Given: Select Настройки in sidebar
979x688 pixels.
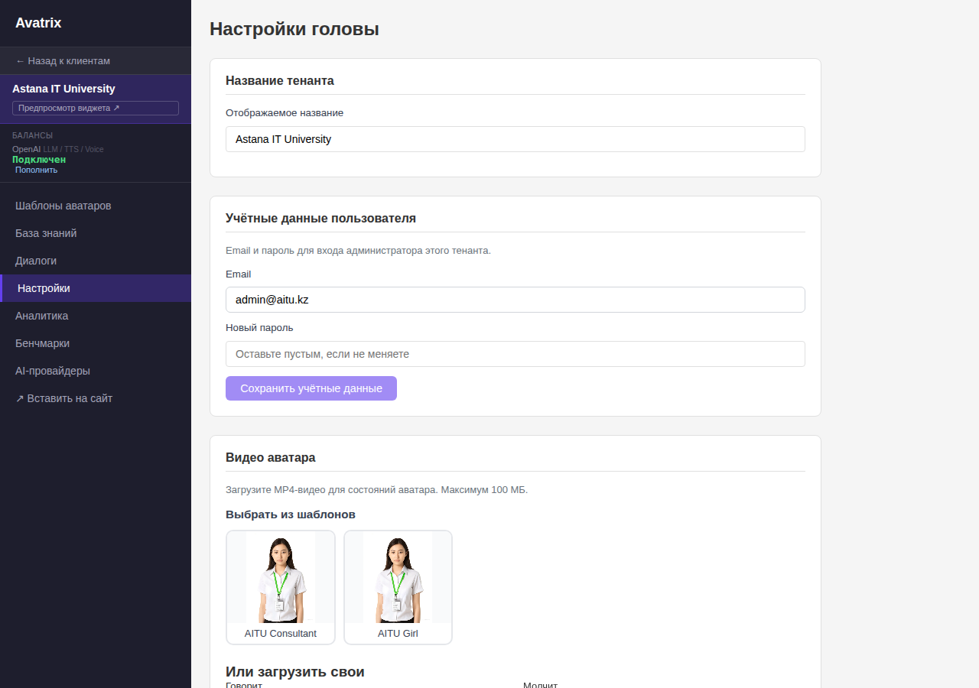Looking at the screenshot, I should click(x=44, y=288).
